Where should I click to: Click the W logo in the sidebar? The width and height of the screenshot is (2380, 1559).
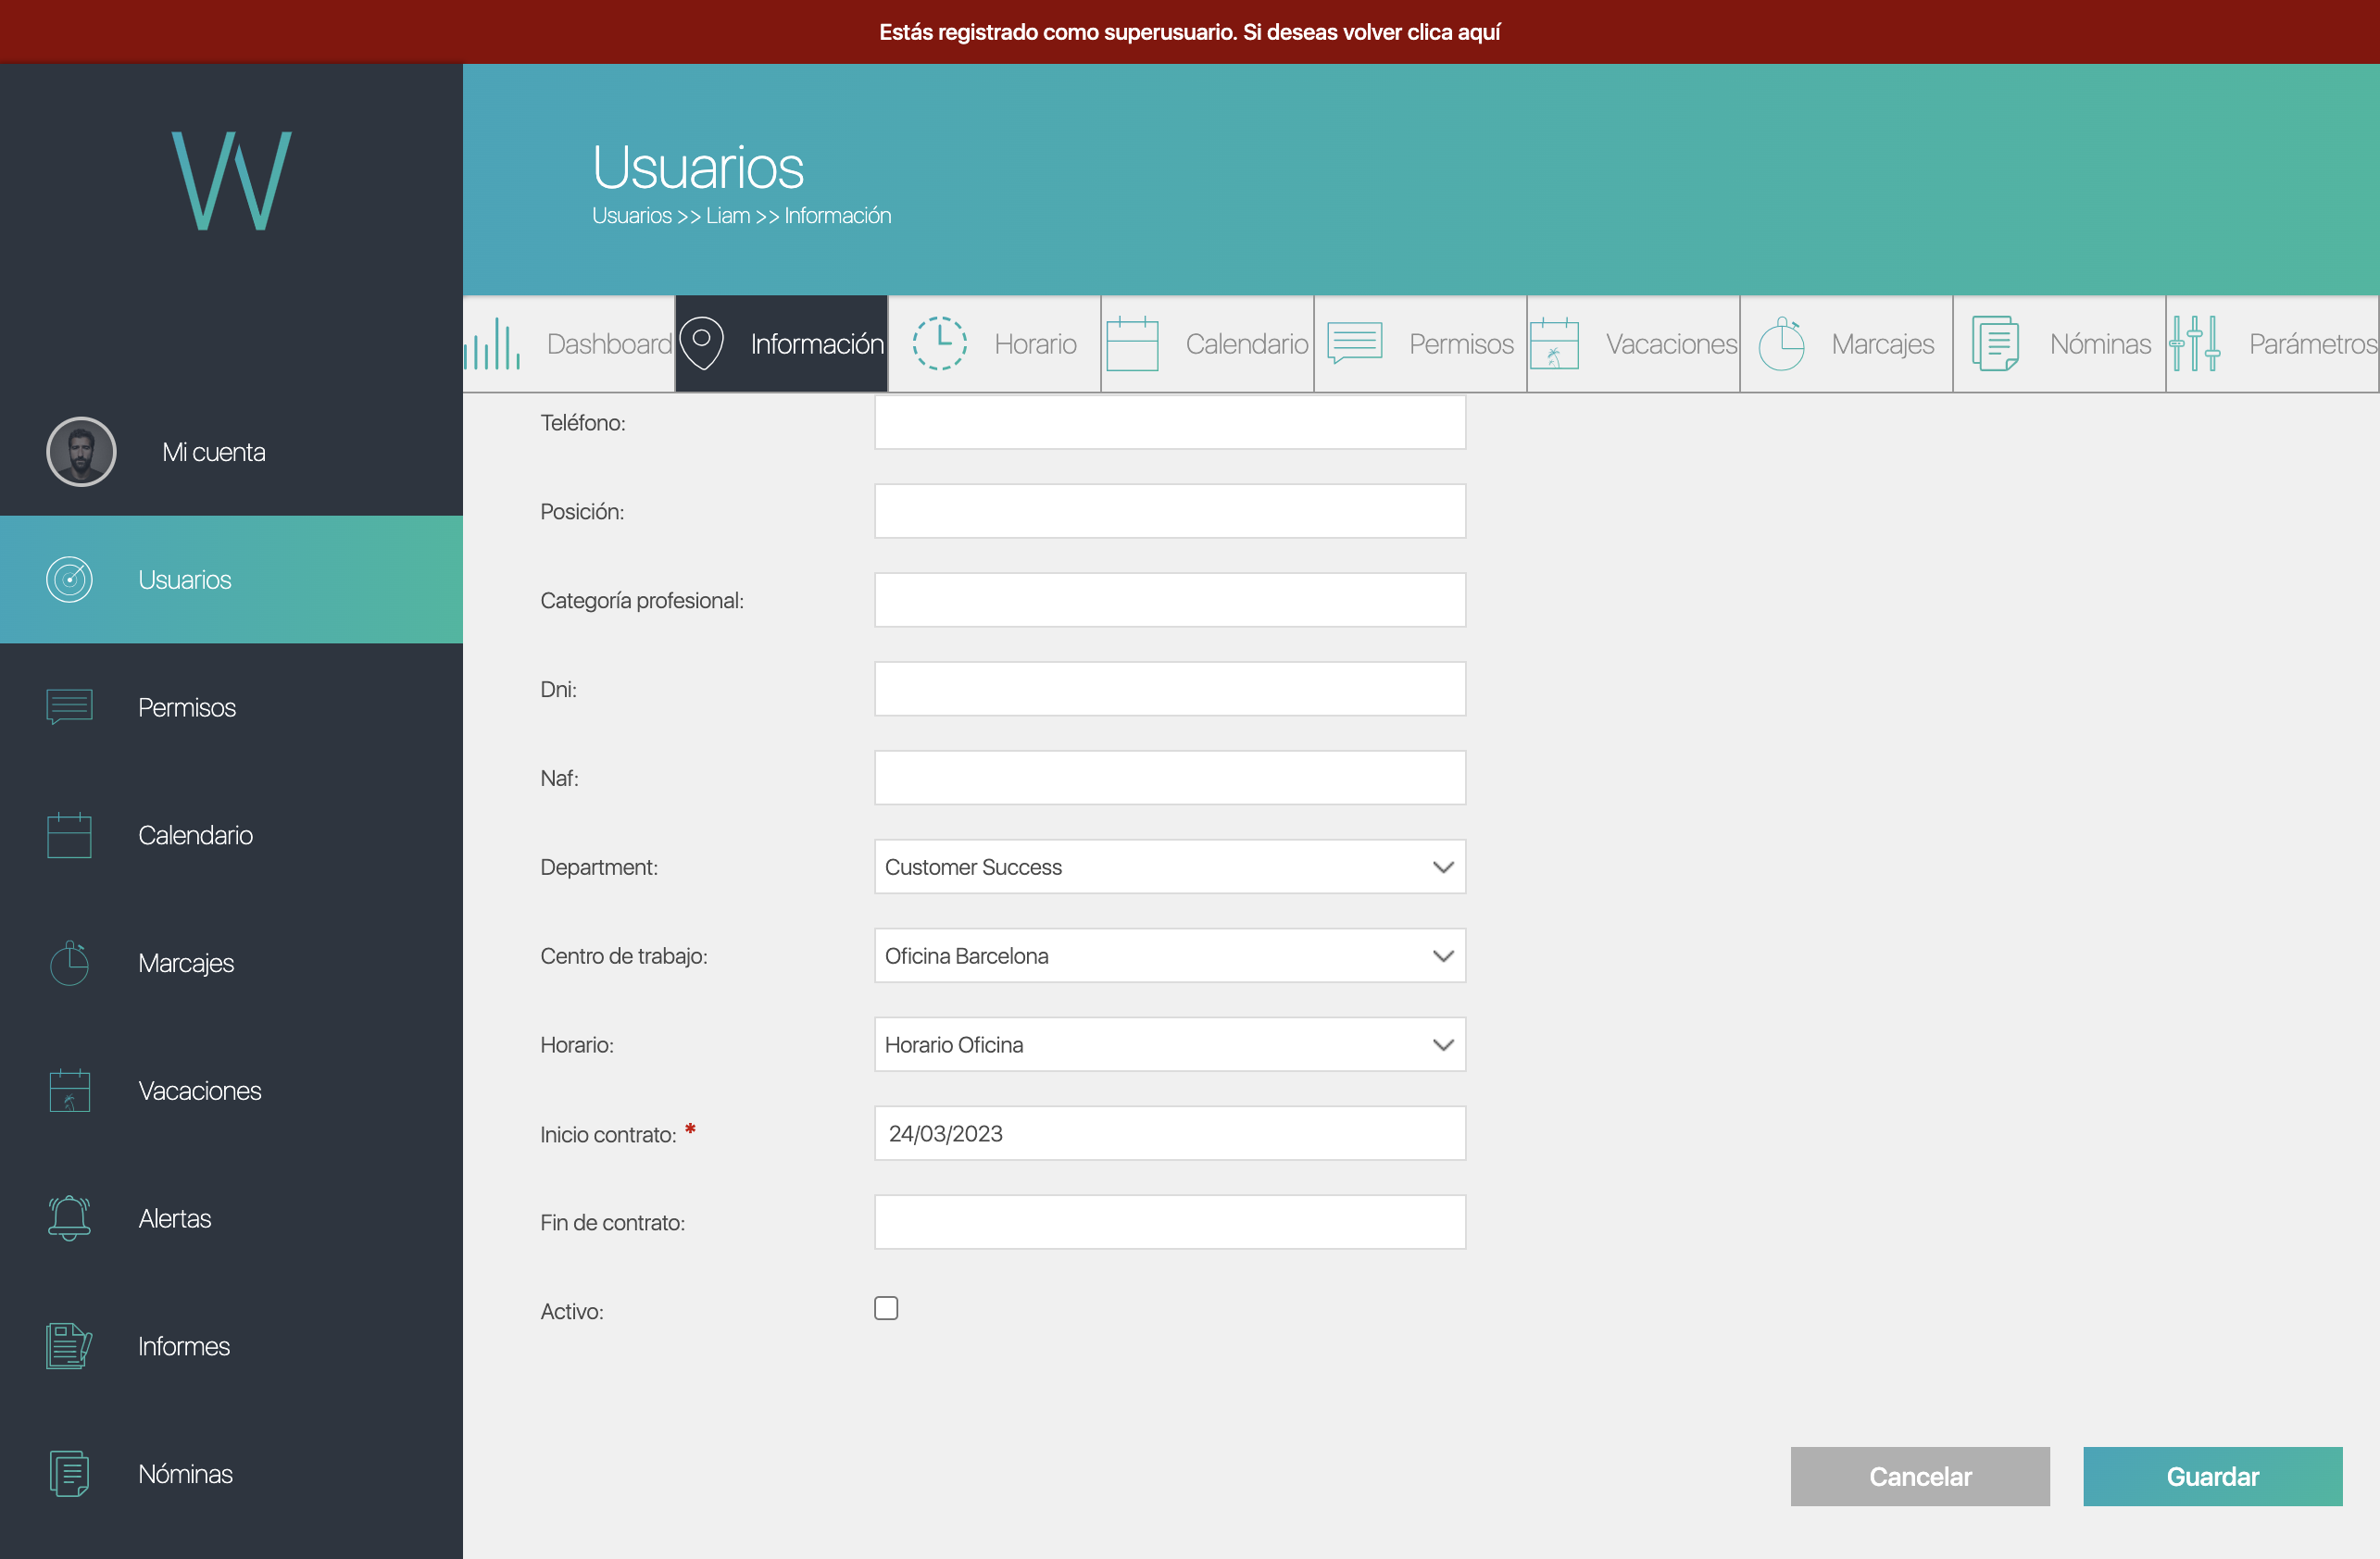[x=231, y=181]
